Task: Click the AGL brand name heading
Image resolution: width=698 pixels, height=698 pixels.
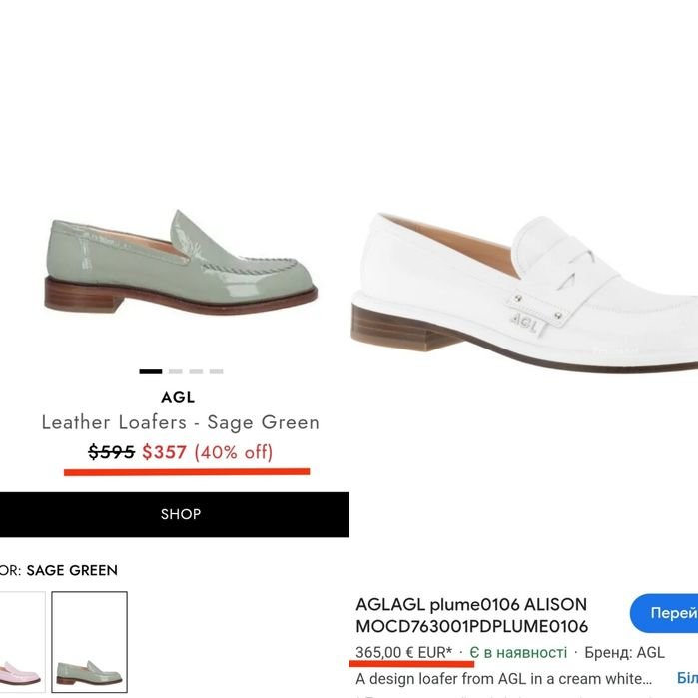Action: point(178,397)
